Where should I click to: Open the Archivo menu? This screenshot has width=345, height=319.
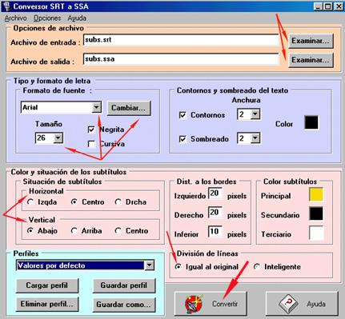(x=15, y=18)
